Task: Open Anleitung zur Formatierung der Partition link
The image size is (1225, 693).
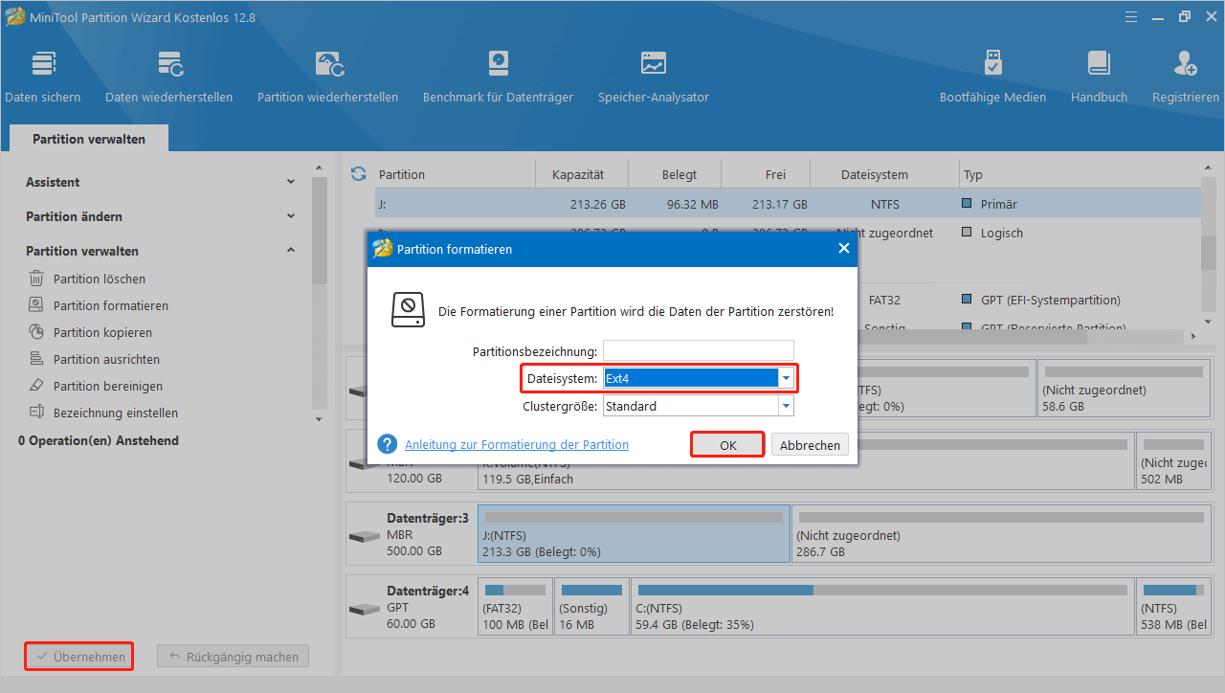Action: [x=517, y=444]
